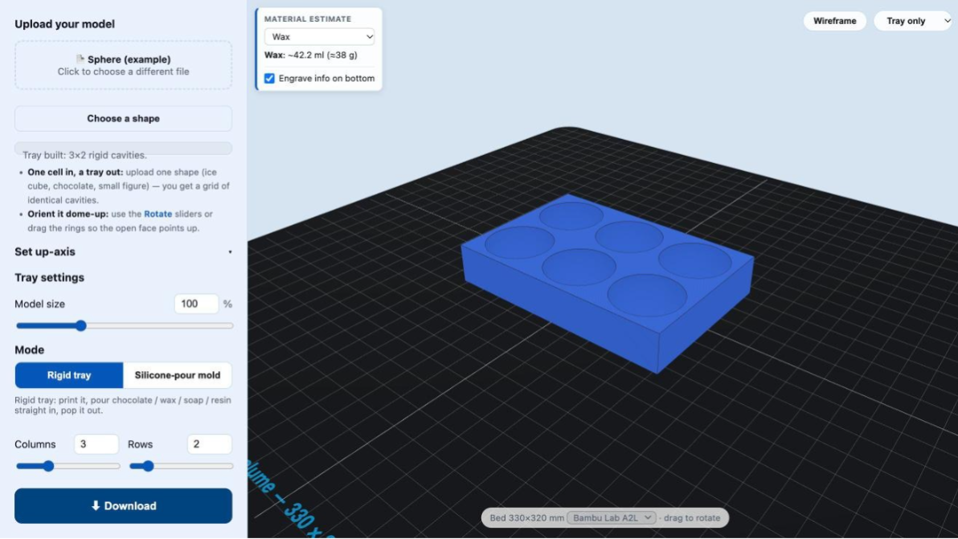Focus the Columns number field

[x=96, y=444]
